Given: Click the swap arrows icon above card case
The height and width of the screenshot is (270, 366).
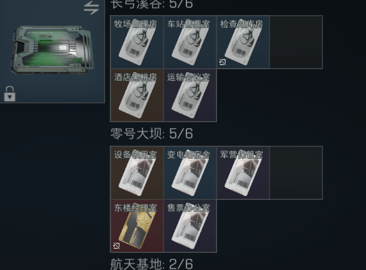Looking at the screenshot, I should coord(91,7).
